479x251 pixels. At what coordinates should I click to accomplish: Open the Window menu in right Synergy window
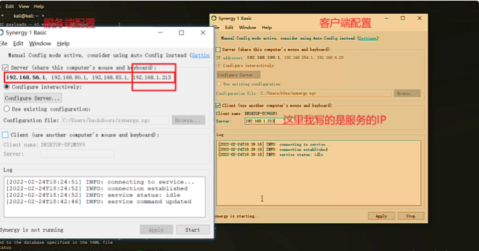(248, 28)
